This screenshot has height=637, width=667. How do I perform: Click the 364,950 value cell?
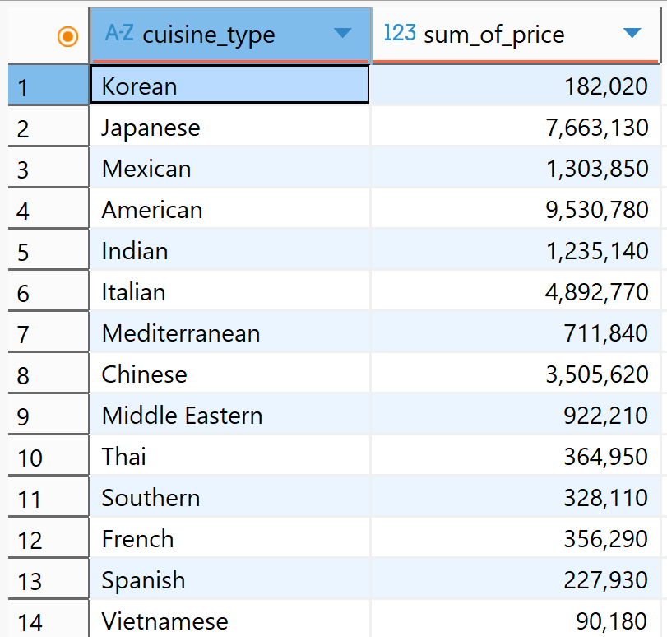[x=516, y=456]
